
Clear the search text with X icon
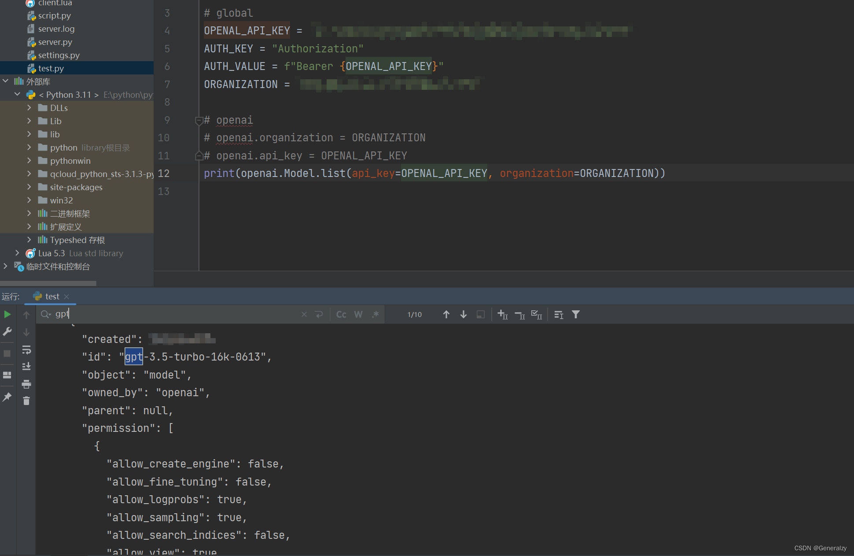coord(304,314)
